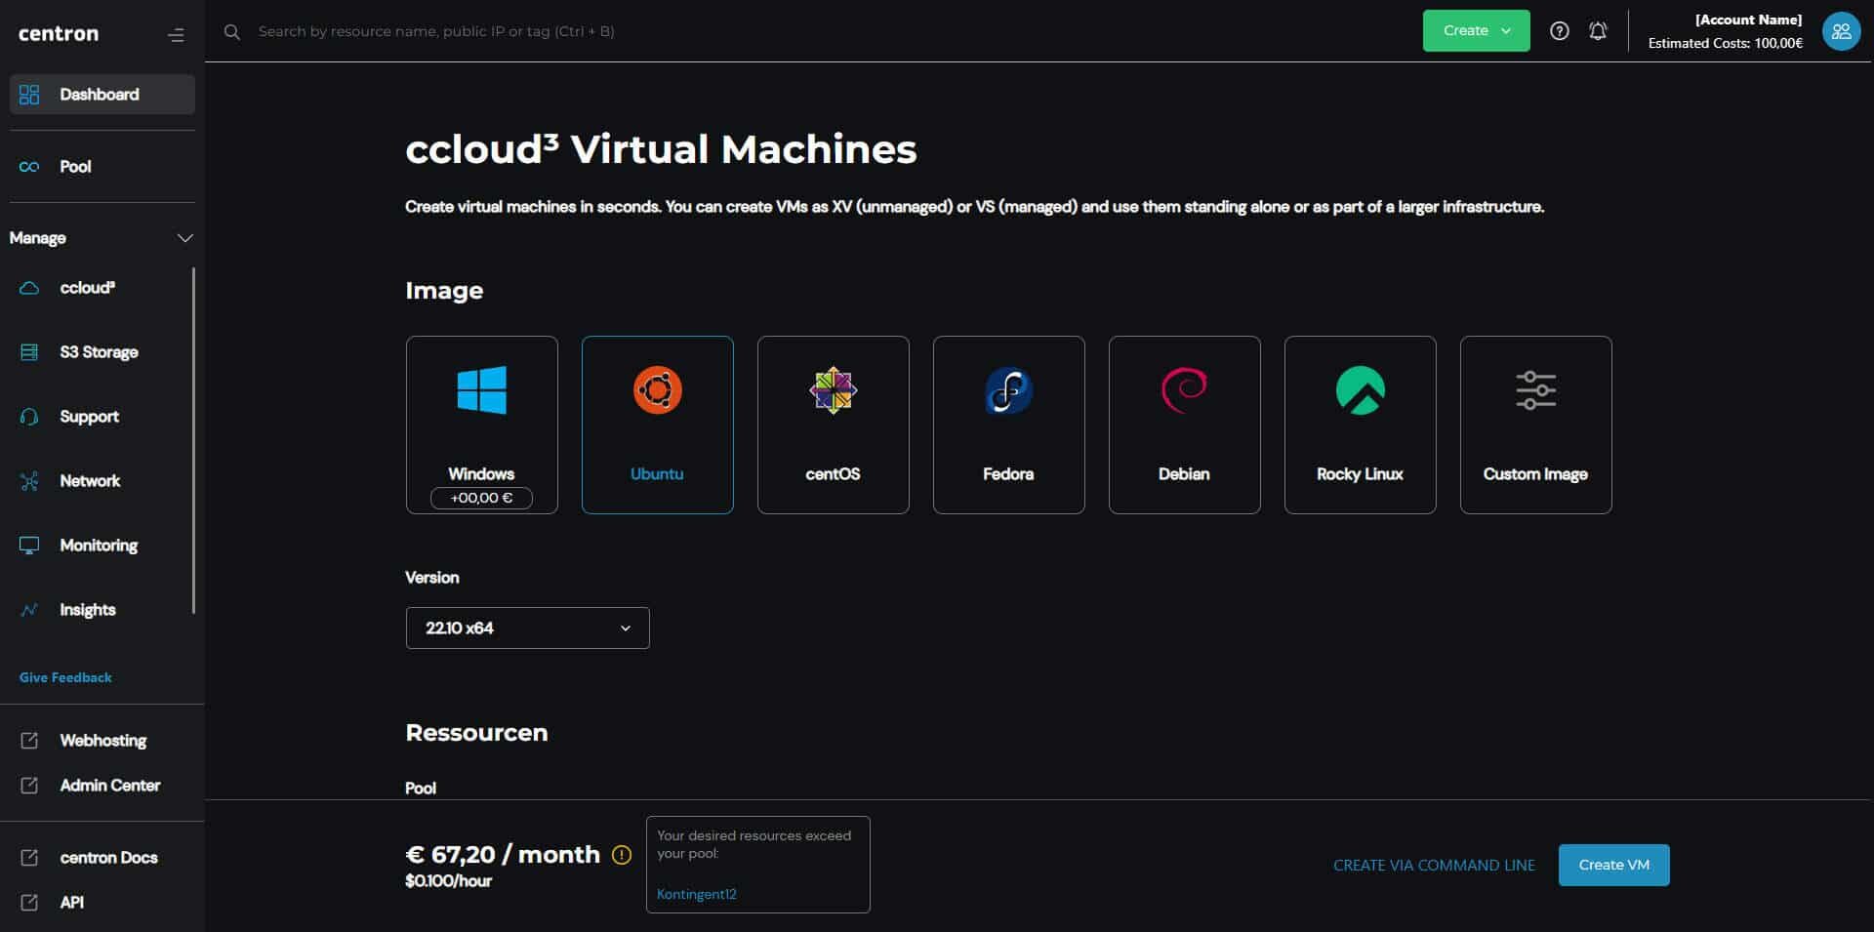Viewport: 1874px width, 932px height.
Task: Click the Kontingent12 pool link
Action: [697, 894]
